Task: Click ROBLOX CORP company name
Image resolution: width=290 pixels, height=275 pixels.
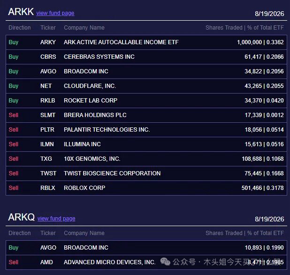Action: pyautogui.click(x=84, y=188)
